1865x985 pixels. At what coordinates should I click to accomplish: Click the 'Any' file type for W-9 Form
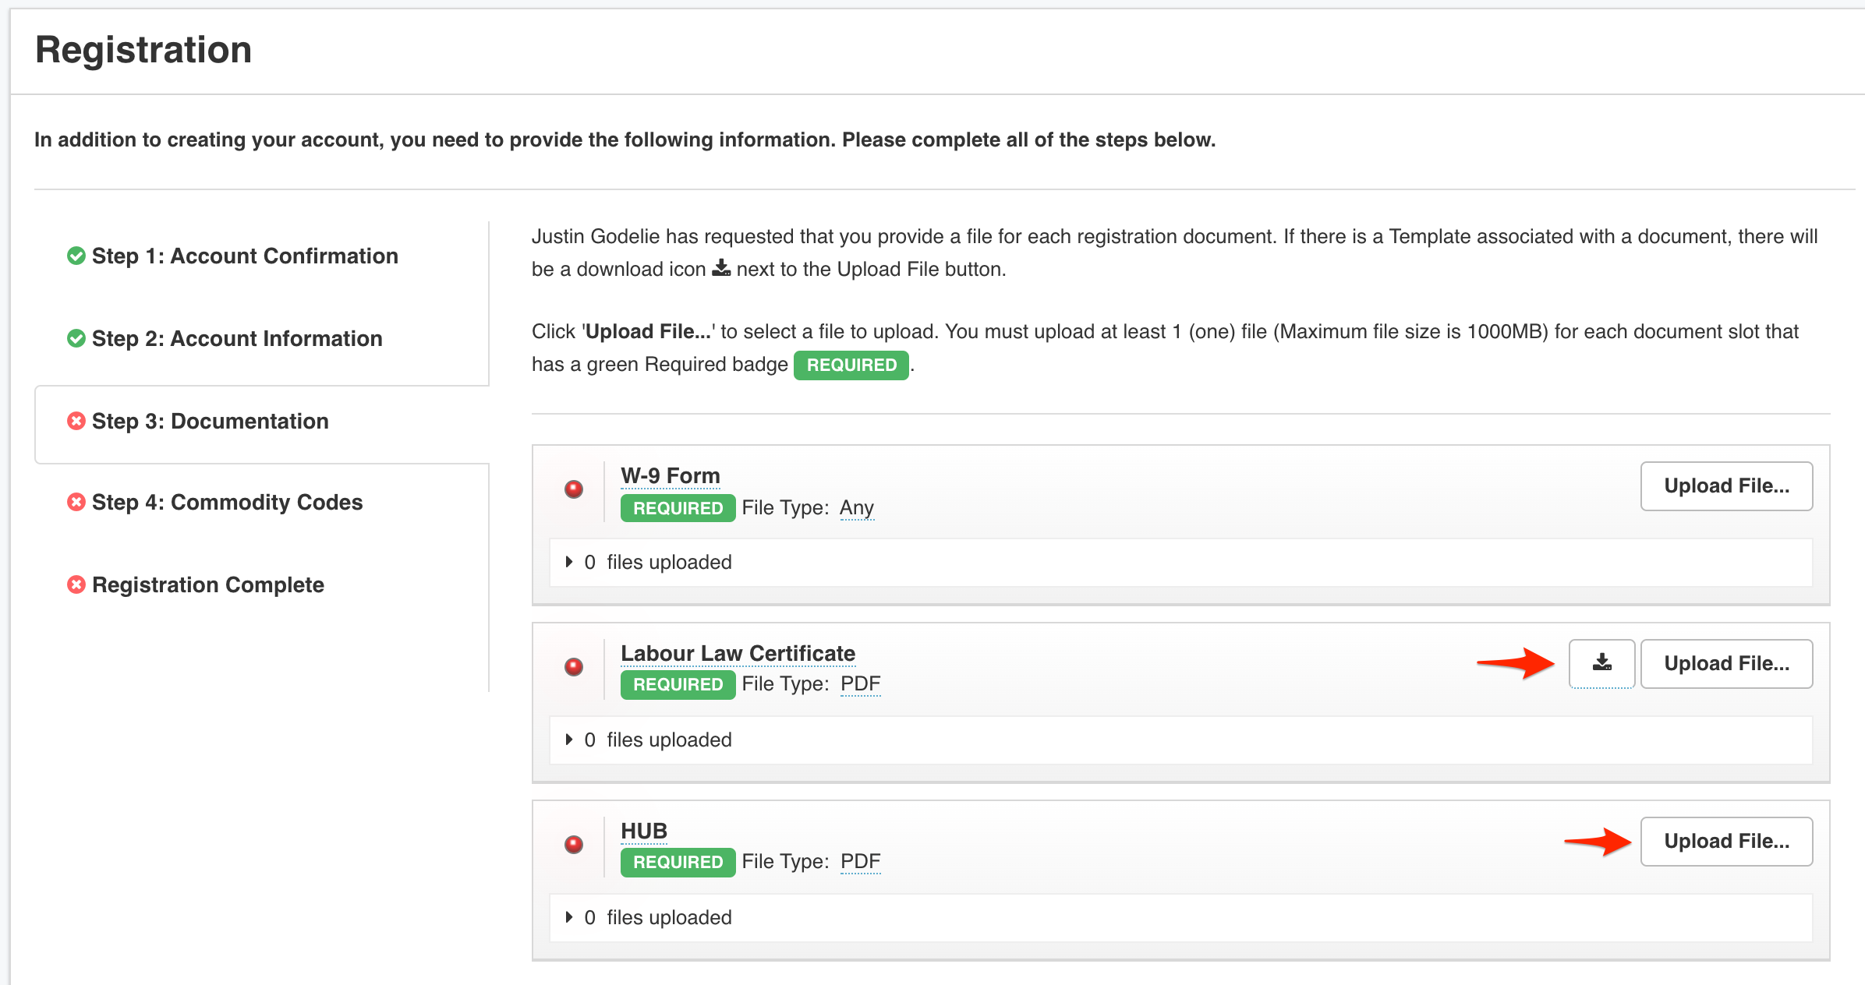[857, 508]
